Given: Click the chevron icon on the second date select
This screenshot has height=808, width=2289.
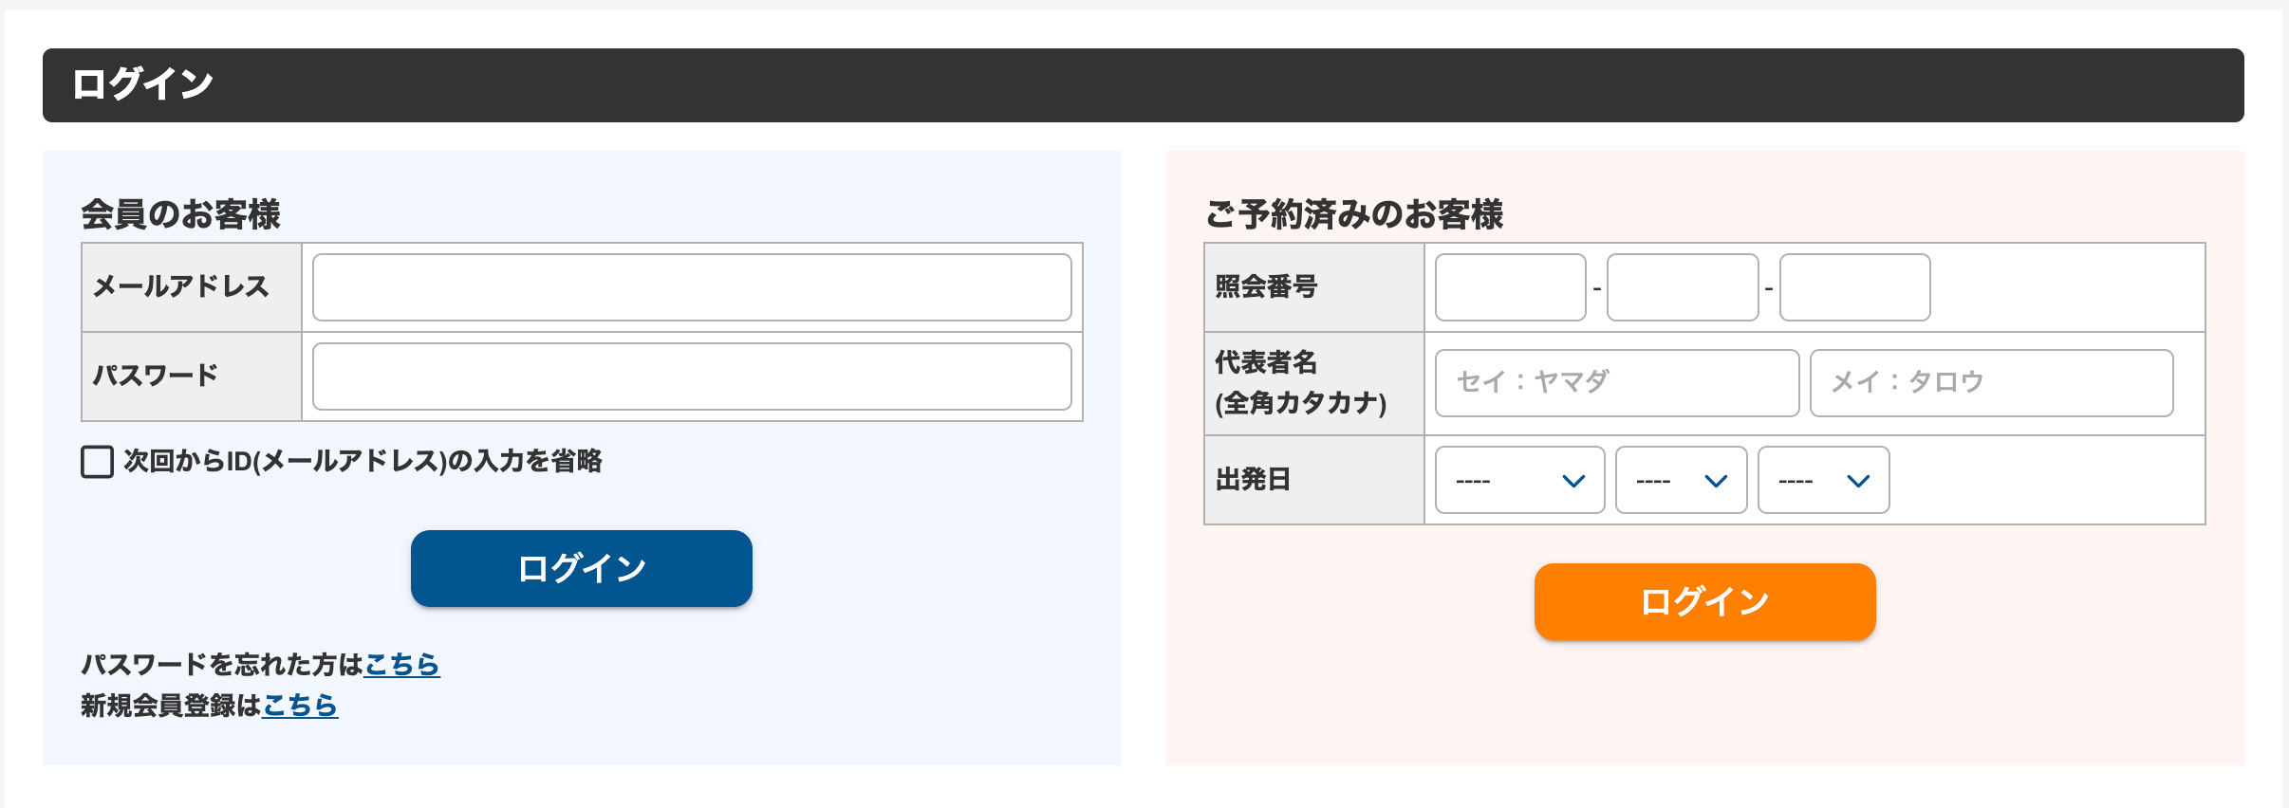Looking at the screenshot, I should (x=1716, y=480).
